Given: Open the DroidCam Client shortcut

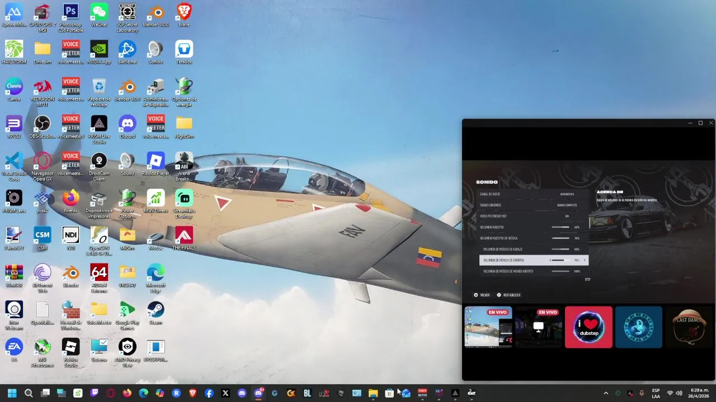Looking at the screenshot, I should (x=99, y=167).
